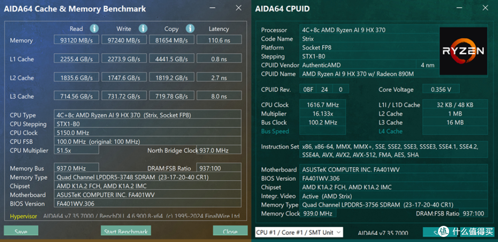Minimize the AIDA64 CPUID window
498x242 pixels.
(x=458, y=8)
